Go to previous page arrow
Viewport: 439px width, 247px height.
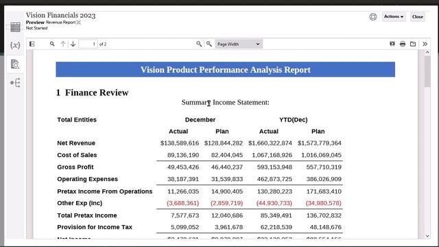coord(63,44)
